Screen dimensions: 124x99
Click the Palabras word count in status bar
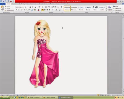tap(12, 95)
